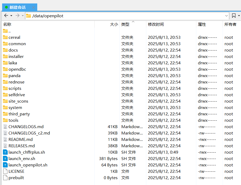Image resolution: width=241 pixels, height=185 pixels.
Task: Click the launch_openpilot.sh script icon
Action: [x=5, y=165]
